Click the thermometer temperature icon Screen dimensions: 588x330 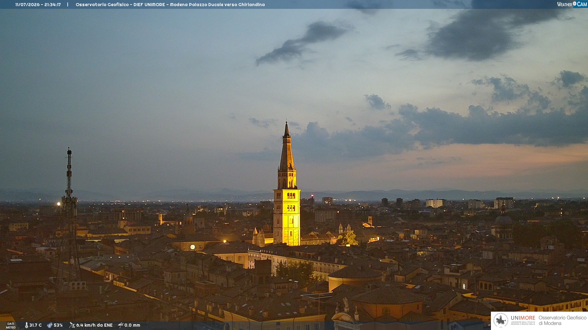(x=26, y=325)
